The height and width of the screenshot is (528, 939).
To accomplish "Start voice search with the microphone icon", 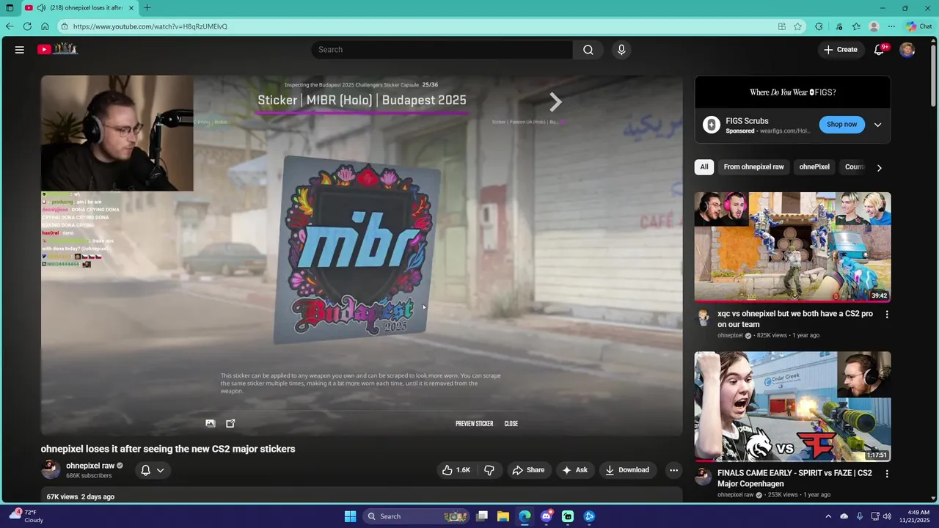I will pyautogui.click(x=621, y=50).
